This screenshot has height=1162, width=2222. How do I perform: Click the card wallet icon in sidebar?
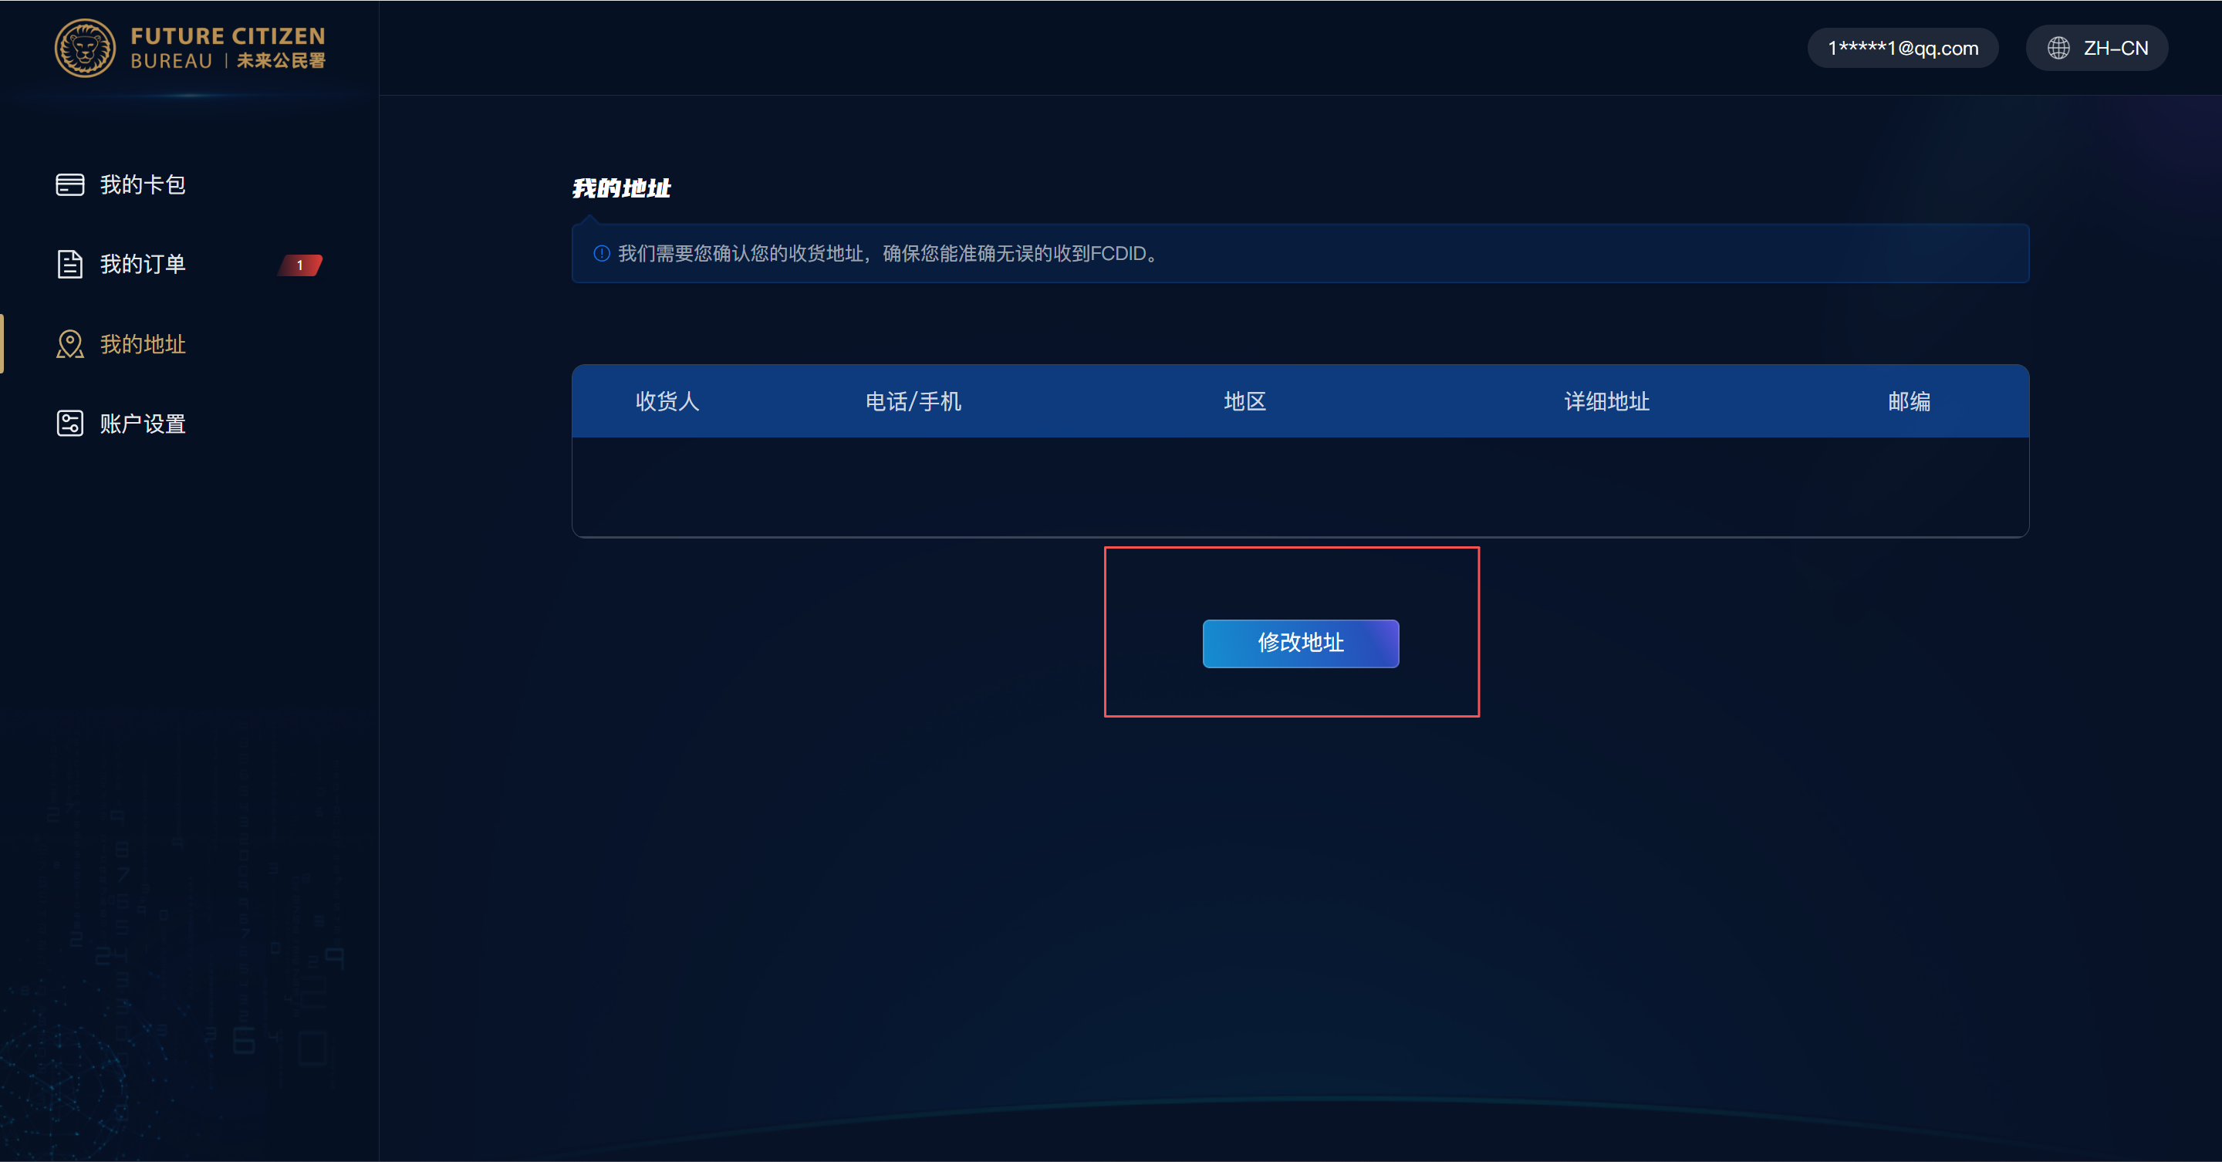pyautogui.click(x=70, y=184)
